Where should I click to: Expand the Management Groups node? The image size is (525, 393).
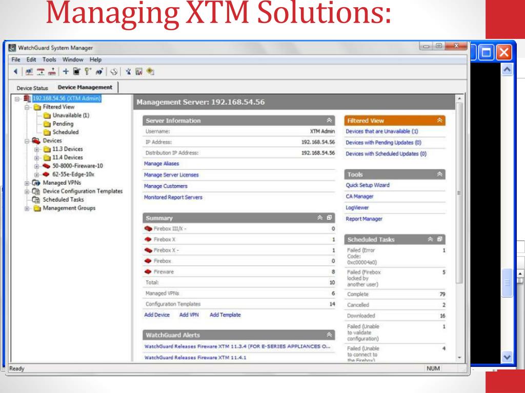pos(27,209)
